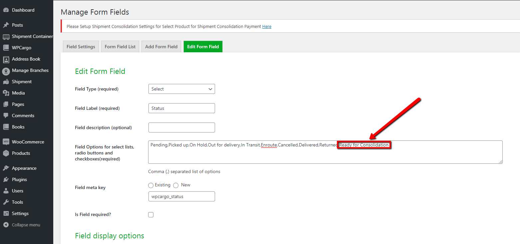Click the Media icon in sidebar
Viewport: 520px width, 244px height.
click(6, 93)
